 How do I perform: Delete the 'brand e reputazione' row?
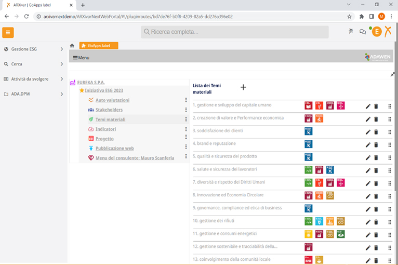376,144
